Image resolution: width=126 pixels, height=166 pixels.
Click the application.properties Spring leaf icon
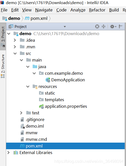point(41,107)
